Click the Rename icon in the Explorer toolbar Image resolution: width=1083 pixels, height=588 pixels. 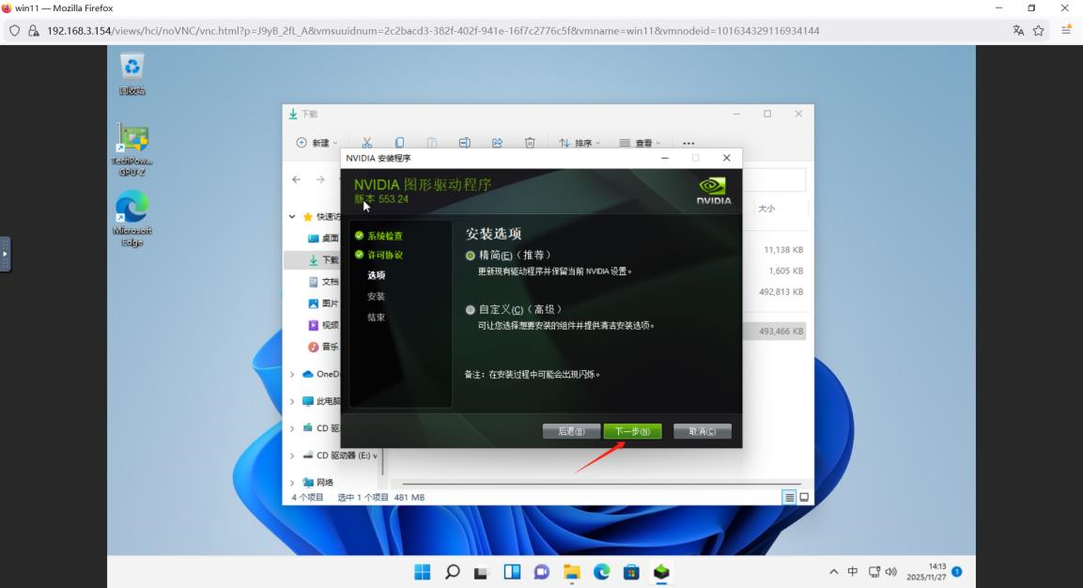click(464, 142)
